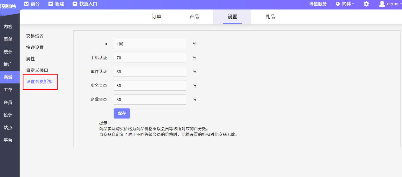This screenshot has width=402, height=177.
Task: Go to 自定义接口 settings
Action: pyautogui.click(x=37, y=70)
